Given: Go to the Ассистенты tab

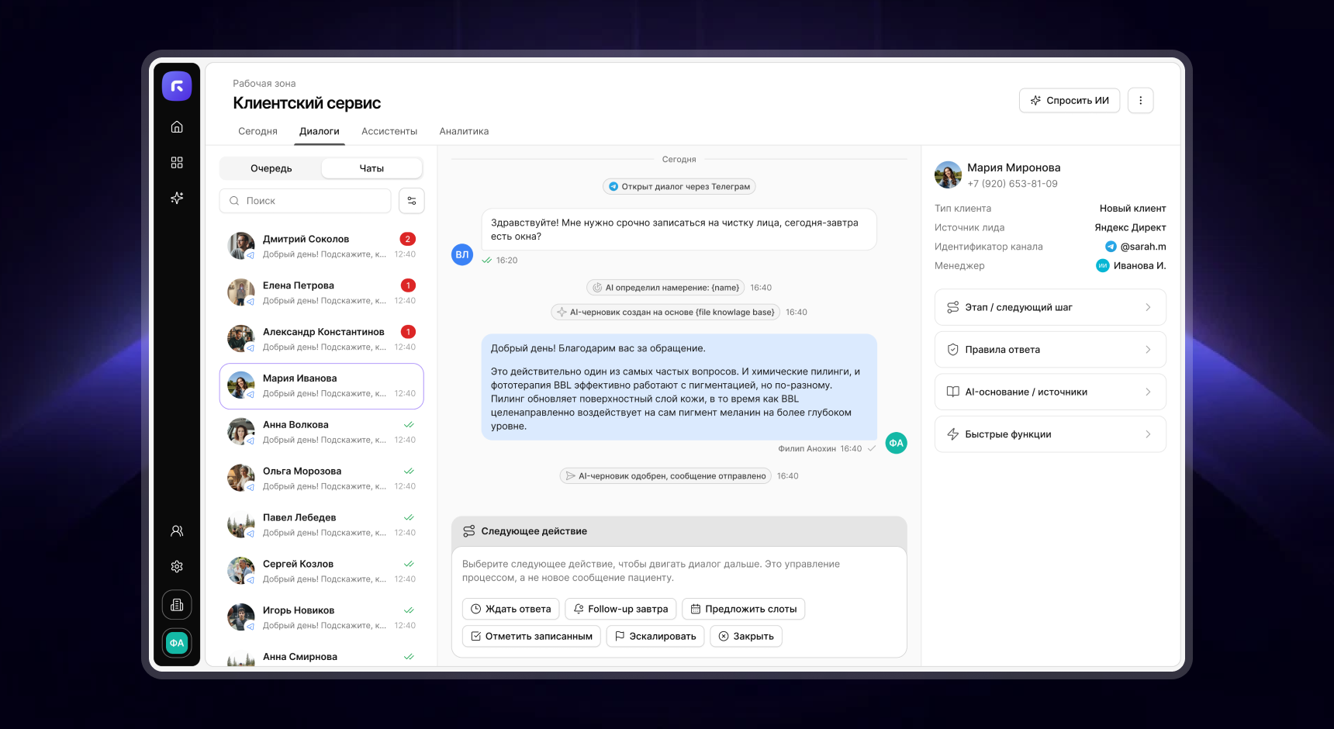Looking at the screenshot, I should click(x=389, y=131).
